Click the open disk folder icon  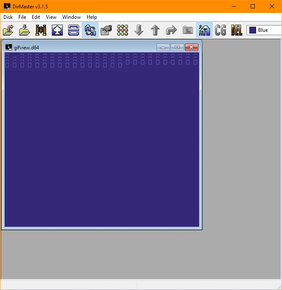8,30
